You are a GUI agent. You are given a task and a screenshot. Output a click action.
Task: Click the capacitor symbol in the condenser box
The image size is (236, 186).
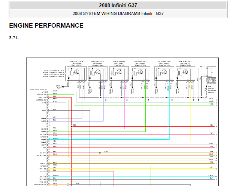click(x=212, y=72)
